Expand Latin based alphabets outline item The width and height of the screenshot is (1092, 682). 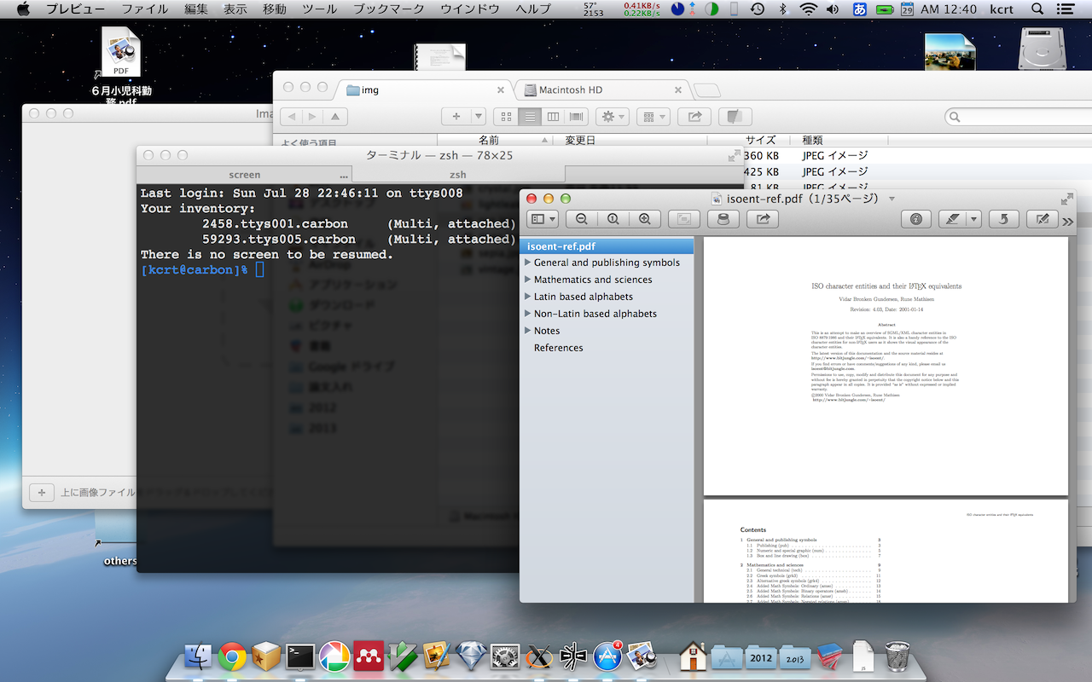(x=528, y=297)
